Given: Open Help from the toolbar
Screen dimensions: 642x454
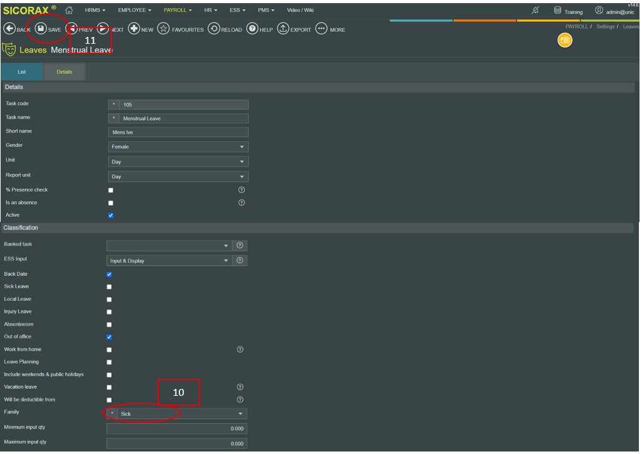Looking at the screenshot, I should (x=252, y=29).
